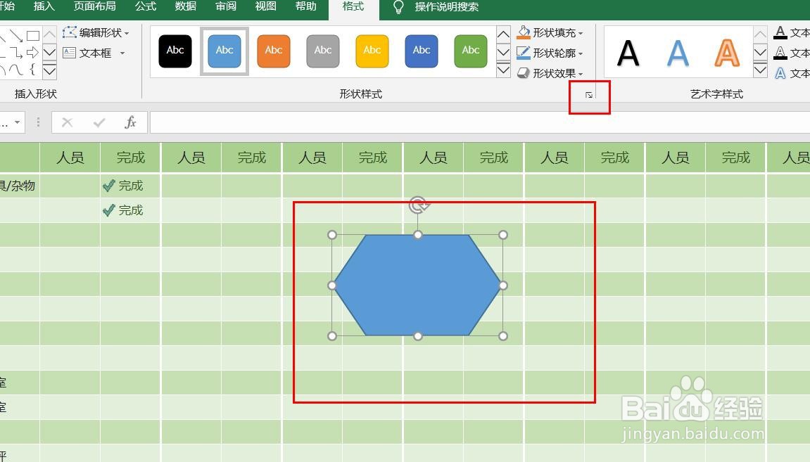Click the cancel X icon in the formula bar
This screenshot has width=810, height=462.
(68, 122)
